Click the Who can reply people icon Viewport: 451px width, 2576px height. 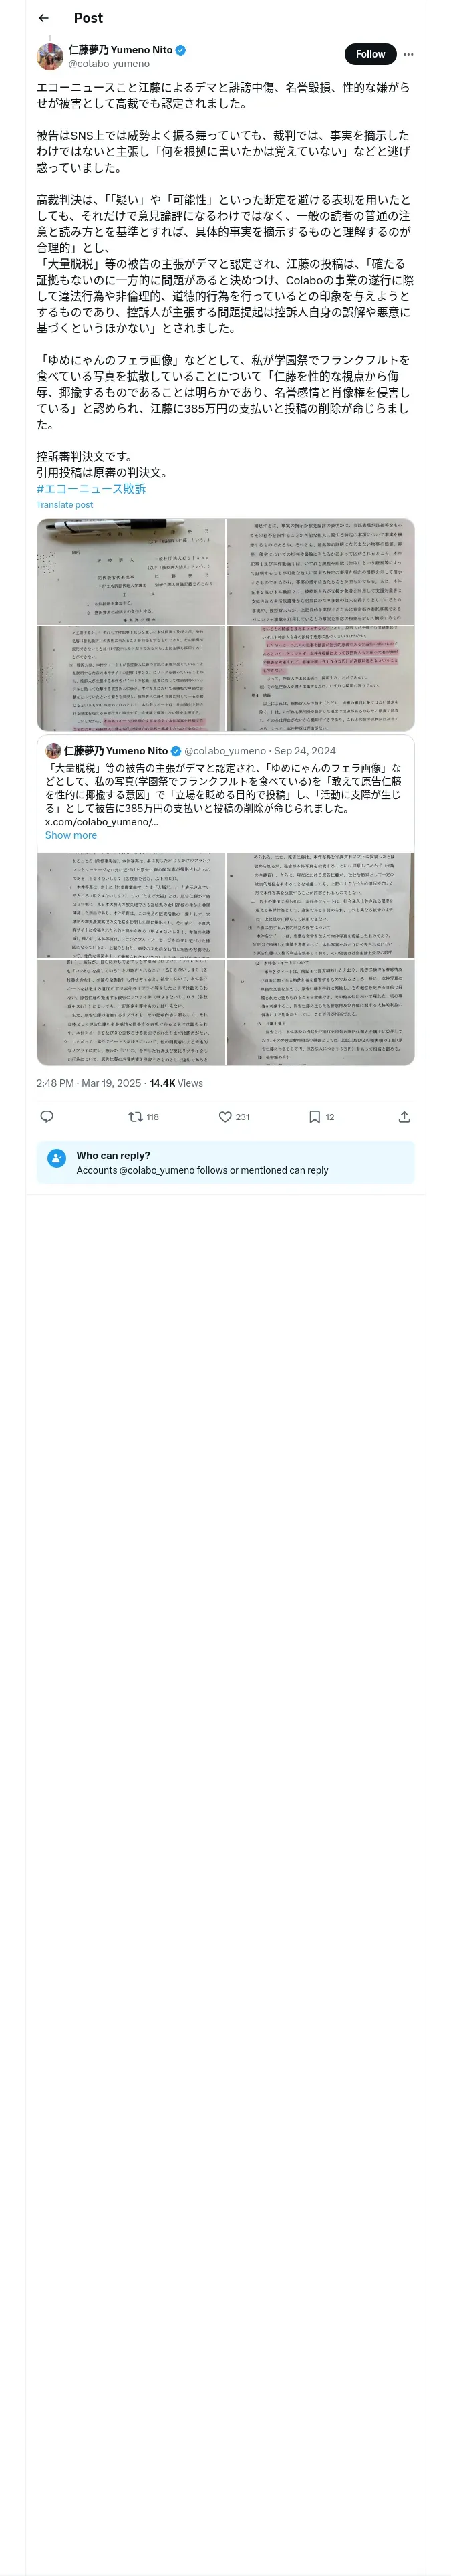[57, 1161]
